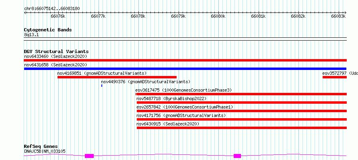
Task: Click the 66078k ruler tick label
Action: point(138,16)
